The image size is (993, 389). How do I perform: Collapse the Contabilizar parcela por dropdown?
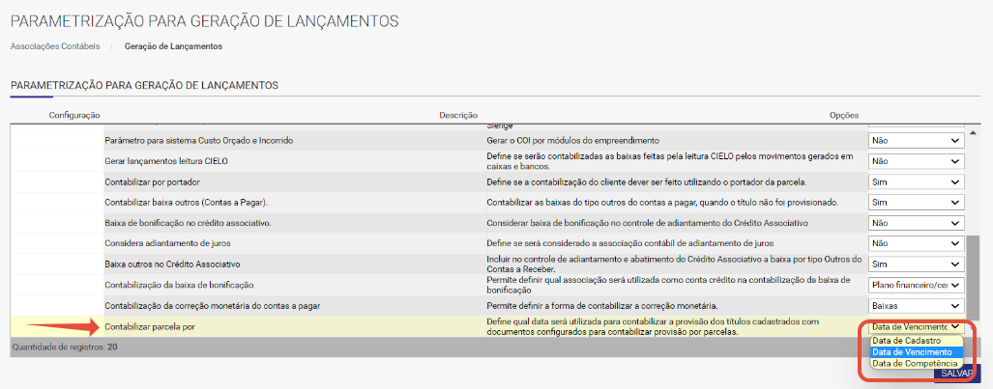click(x=916, y=327)
